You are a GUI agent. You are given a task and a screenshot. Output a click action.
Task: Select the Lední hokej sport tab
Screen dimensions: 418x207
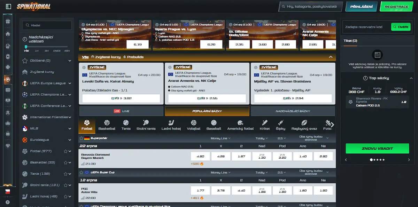(x=171, y=125)
